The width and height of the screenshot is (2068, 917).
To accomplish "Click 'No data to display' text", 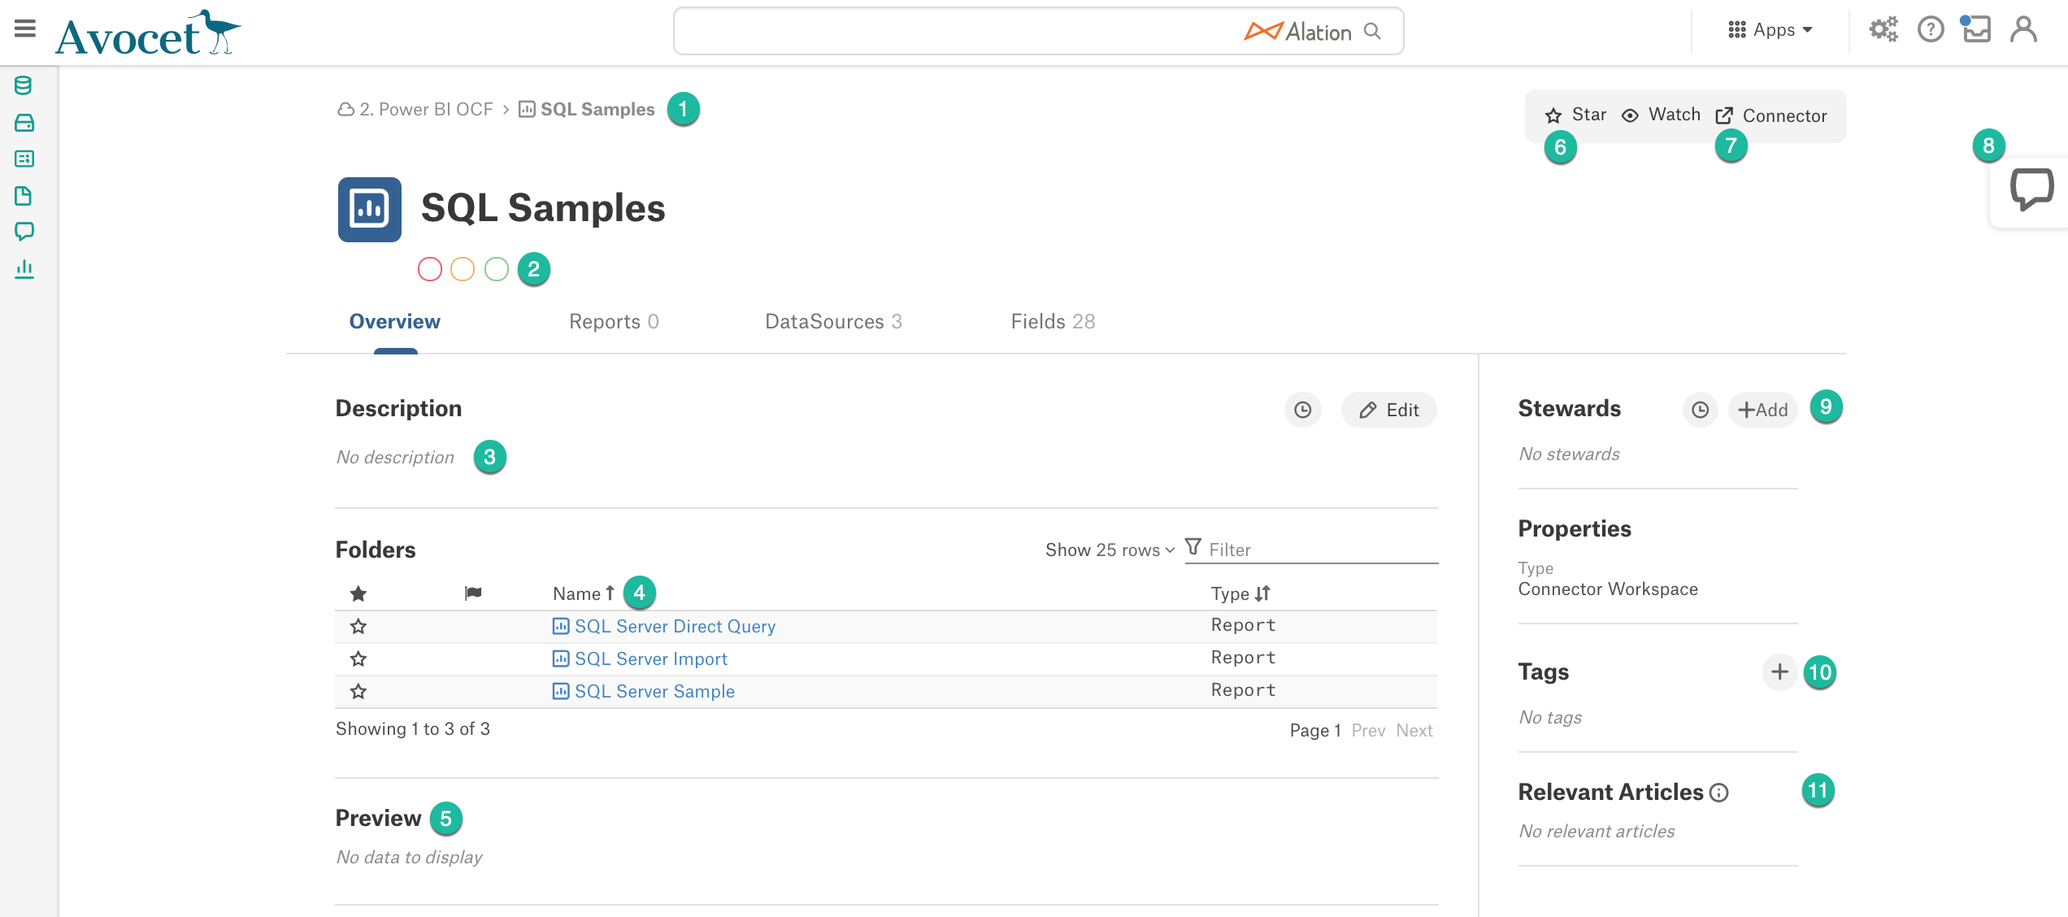I will (409, 858).
